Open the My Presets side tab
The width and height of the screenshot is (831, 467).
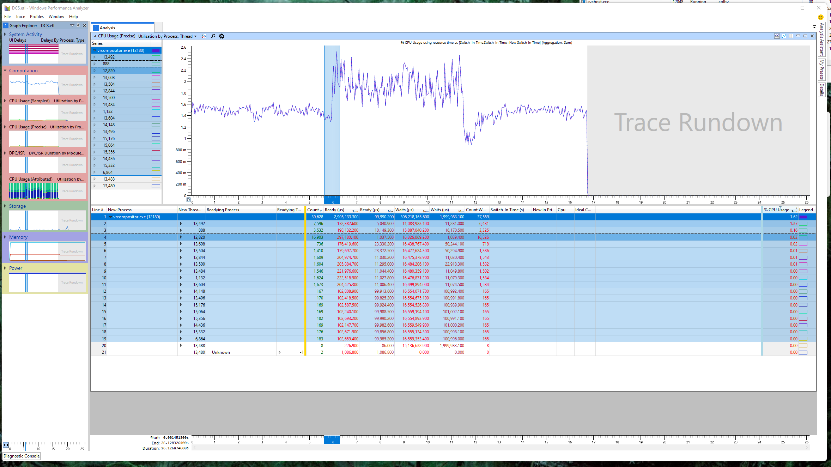coord(821,69)
